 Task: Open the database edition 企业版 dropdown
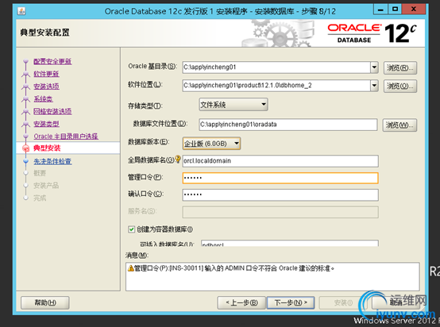click(211, 144)
